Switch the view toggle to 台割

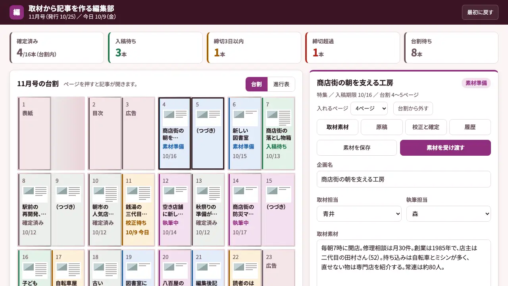(x=256, y=84)
